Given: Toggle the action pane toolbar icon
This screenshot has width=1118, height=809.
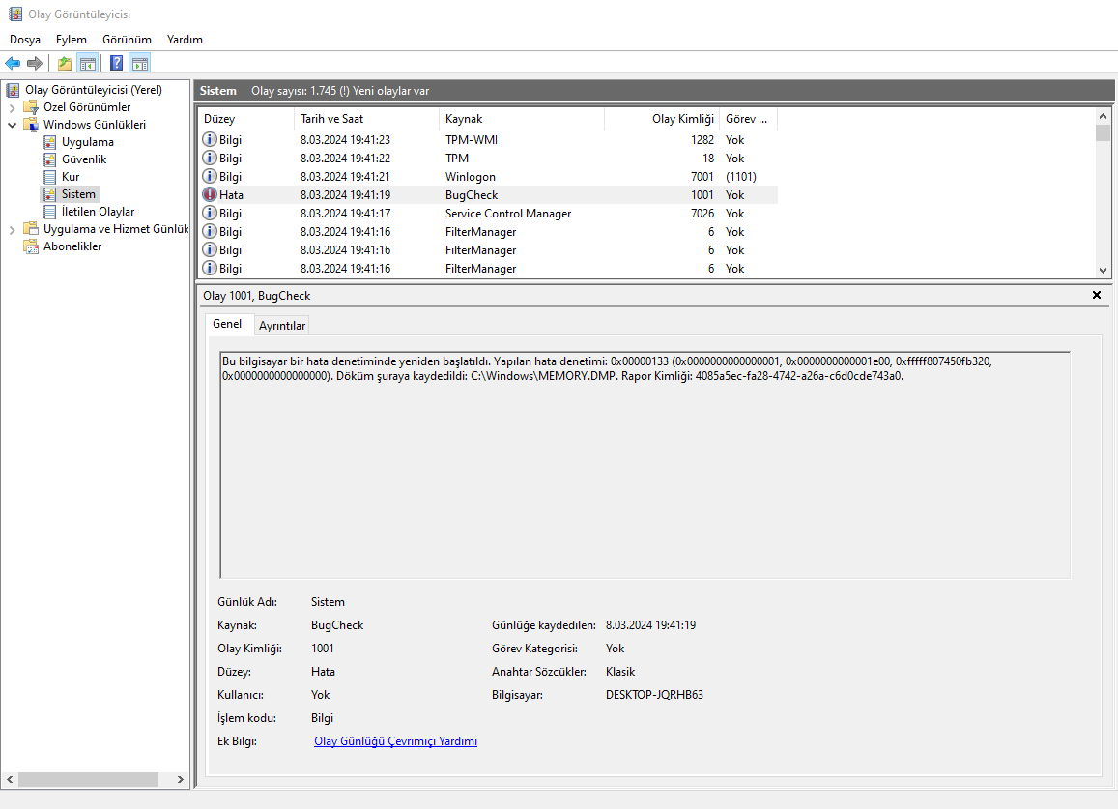Looking at the screenshot, I should click(x=140, y=64).
